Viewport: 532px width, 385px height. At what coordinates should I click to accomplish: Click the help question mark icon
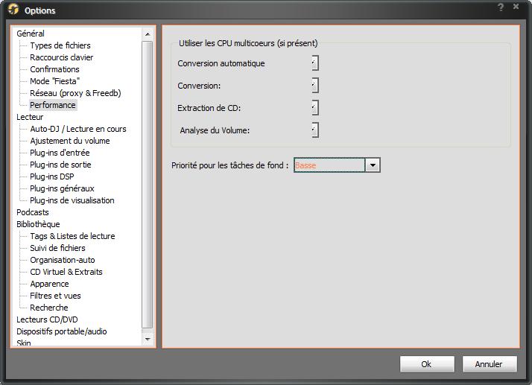pos(501,7)
